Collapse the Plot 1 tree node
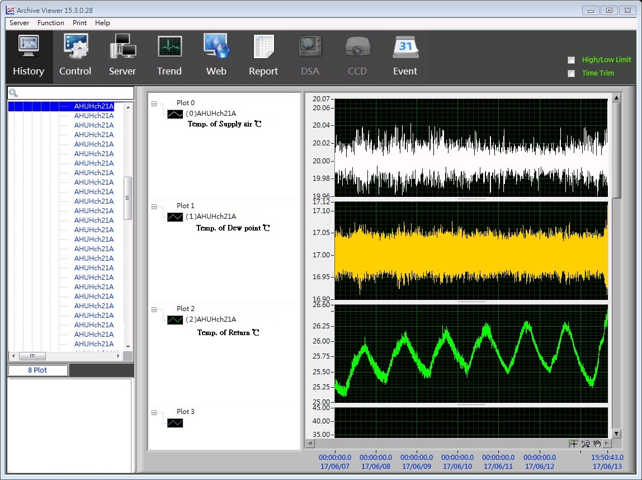The image size is (642, 480). [154, 206]
